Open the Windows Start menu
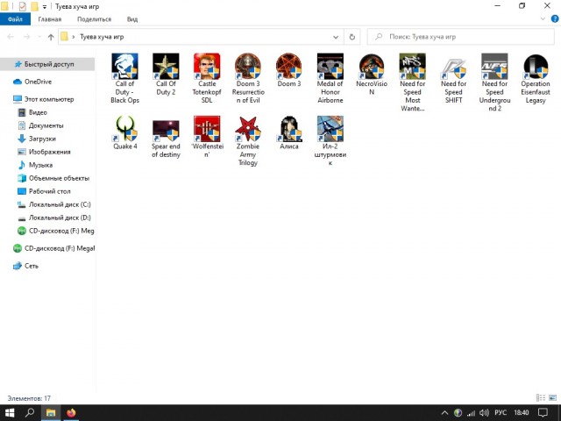Screen dimensions: 561x421 pyautogui.click(x=10, y=413)
